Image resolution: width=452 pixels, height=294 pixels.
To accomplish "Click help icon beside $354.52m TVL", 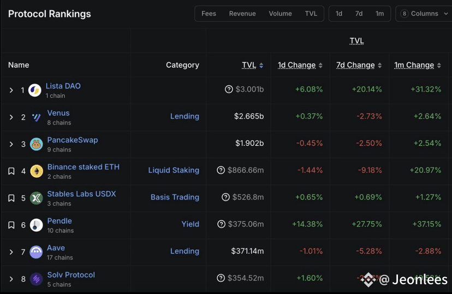I will tap(221, 278).
